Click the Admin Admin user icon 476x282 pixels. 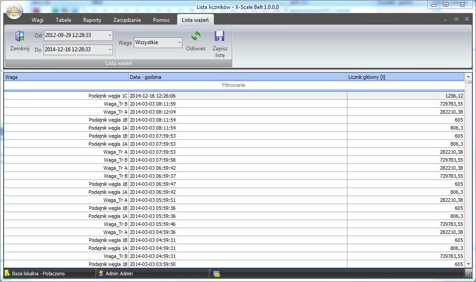pos(101,274)
